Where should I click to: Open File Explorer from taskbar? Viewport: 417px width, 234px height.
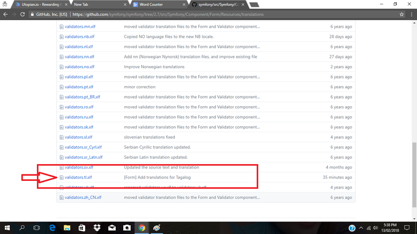click(x=67, y=228)
